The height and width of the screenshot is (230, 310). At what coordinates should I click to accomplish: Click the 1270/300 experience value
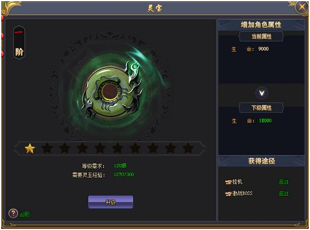(x=124, y=175)
